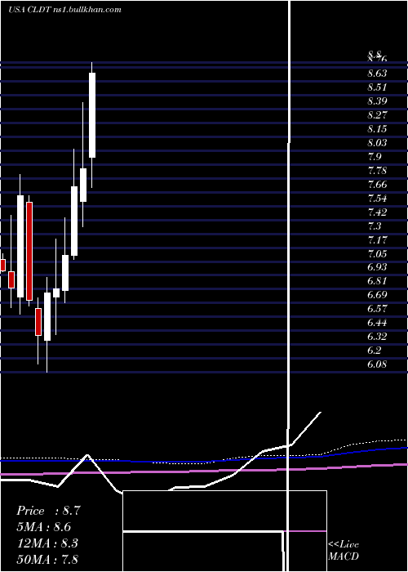Click the 'USA CLDT ns1.bullkhan.com' chart title

[64, 10]
